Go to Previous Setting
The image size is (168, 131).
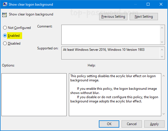[113, 17]
